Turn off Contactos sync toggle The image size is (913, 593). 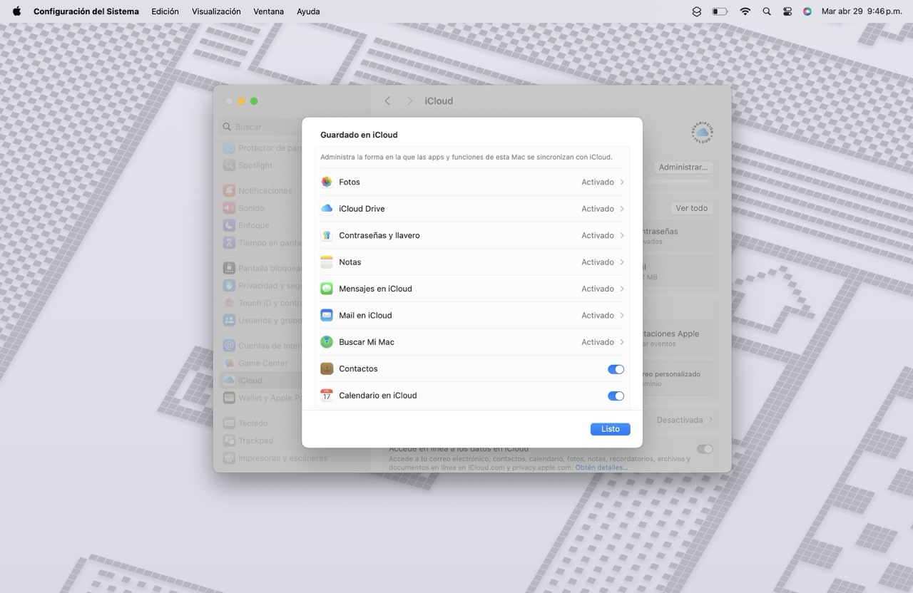tap(616, 369)
